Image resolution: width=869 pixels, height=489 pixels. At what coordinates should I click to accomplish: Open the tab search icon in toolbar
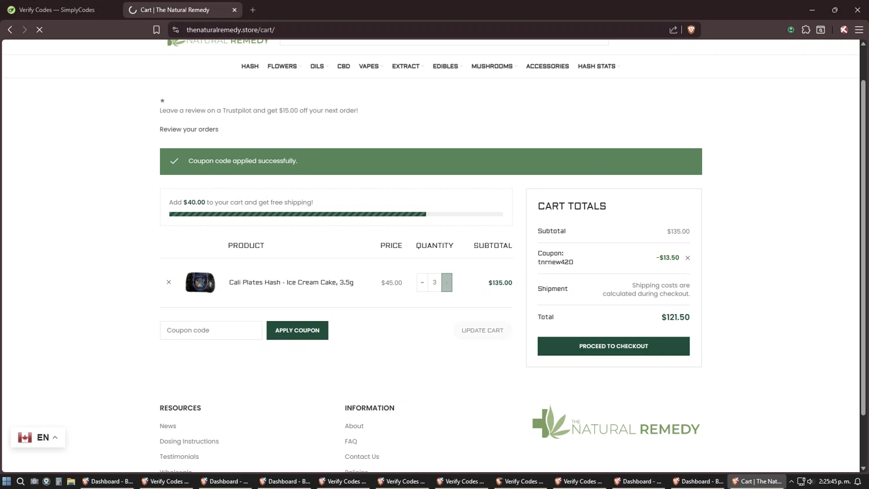(x=821, y=30)
